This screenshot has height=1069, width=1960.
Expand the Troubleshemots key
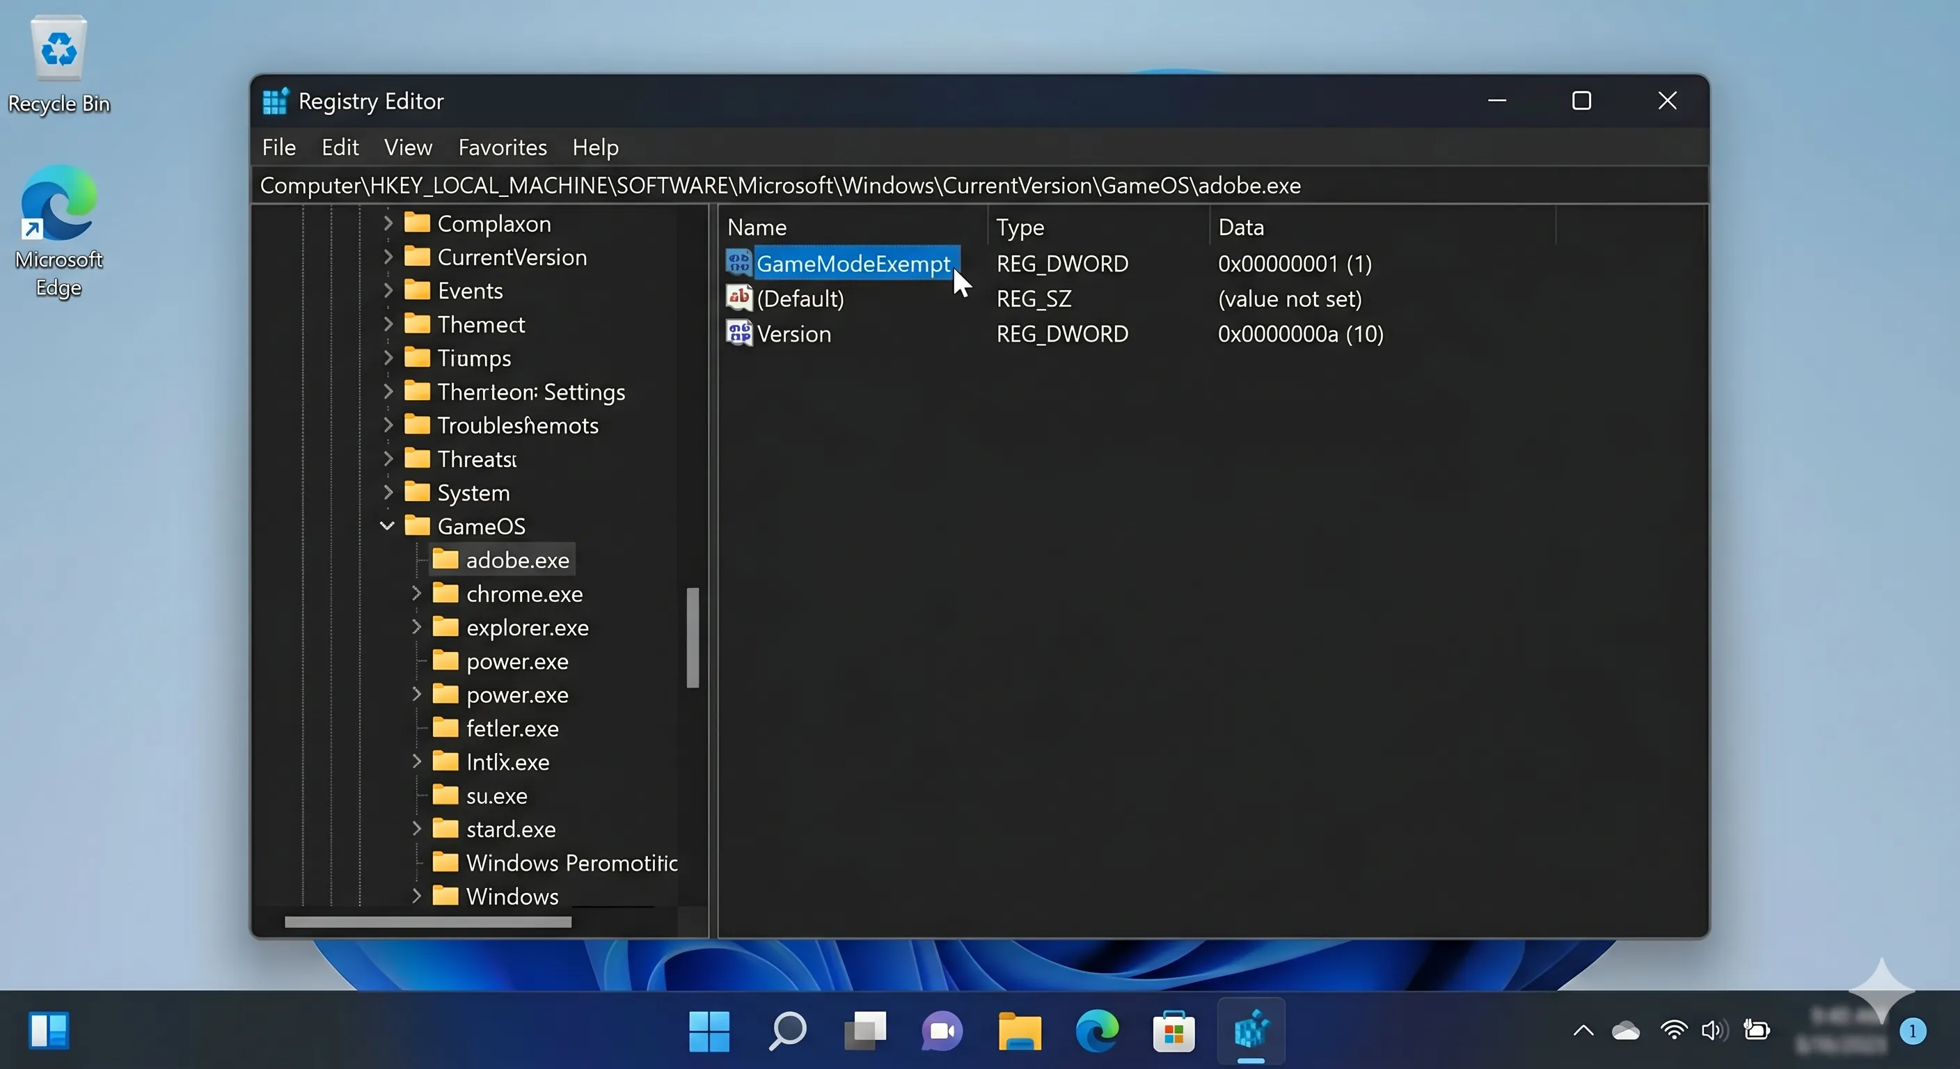388,425
